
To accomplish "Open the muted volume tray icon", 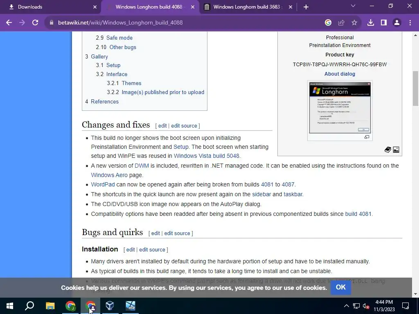I will pyautogui.click(x=366, y=306).
